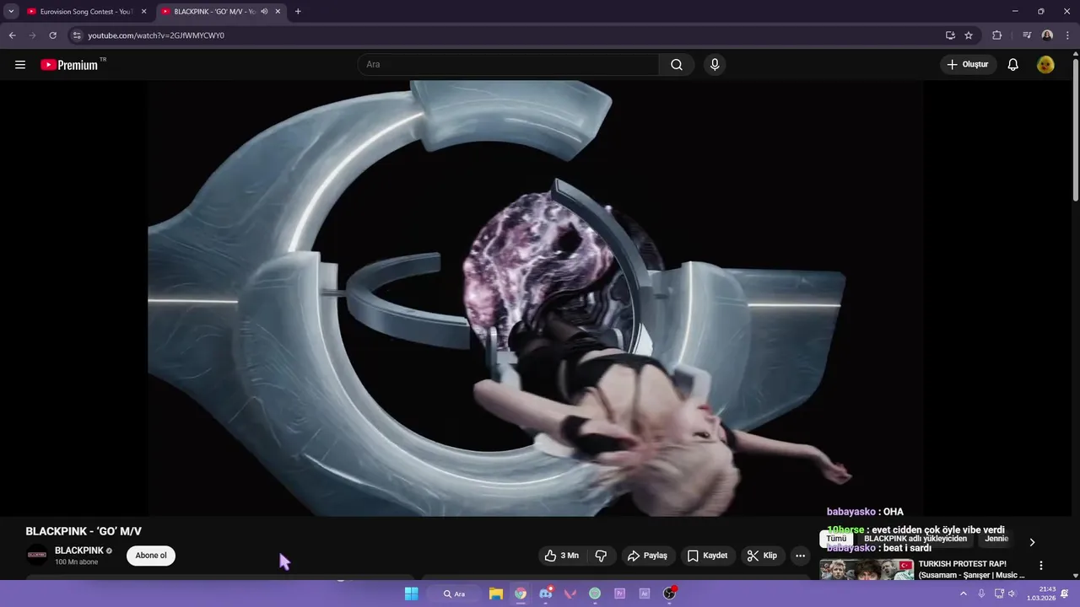1080x607 pixels.
Task: Open the YouTube duck account avatar
Action: pyautogui.click(x=1045, y=65)
